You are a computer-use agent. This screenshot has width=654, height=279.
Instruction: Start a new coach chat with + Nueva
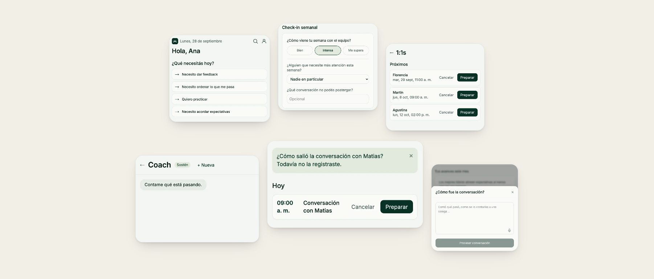coord(206,165)
